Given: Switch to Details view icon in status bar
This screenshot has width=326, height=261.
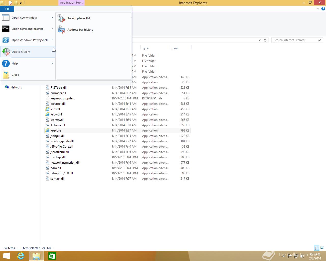Looking at the screenshot, I should [x=317, y=248].
